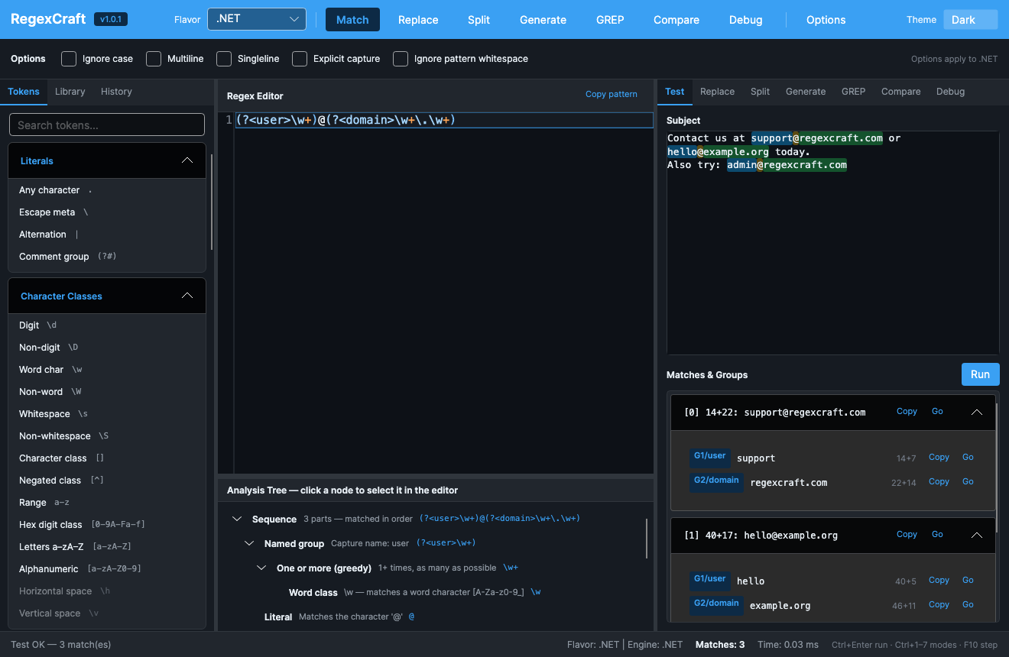The image size is (1009, 657).
Task: Insert the Word char \w token
Action: [107, 370]
